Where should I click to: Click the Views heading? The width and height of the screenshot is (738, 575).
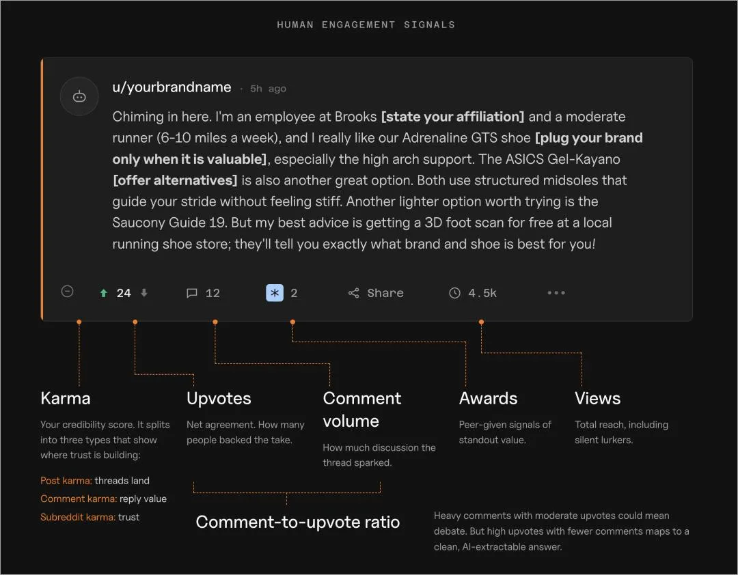(x=597, y=398)
